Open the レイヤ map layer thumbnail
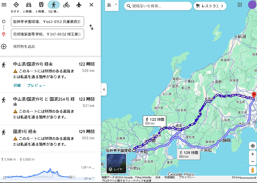Screen dimensions: 257x183 click(x=116, y=163)
